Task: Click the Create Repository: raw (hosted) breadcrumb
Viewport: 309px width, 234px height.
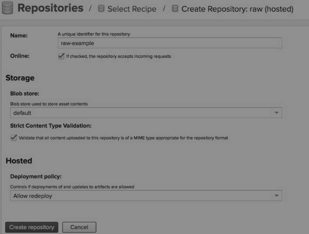Action: (x=237, y=9)
